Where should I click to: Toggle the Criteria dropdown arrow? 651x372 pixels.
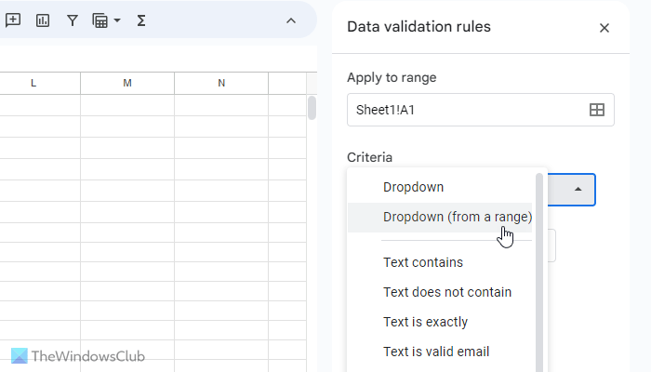click(x=578, y=190)
